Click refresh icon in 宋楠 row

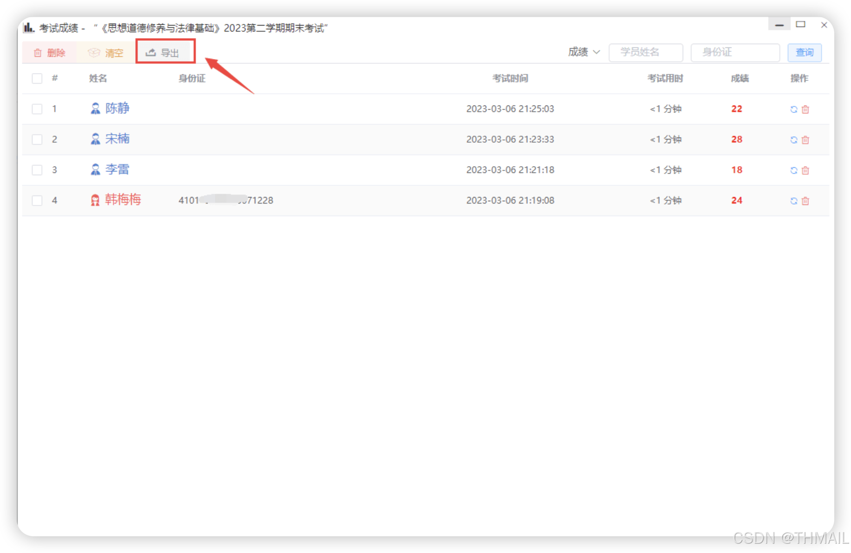(794, 140)
